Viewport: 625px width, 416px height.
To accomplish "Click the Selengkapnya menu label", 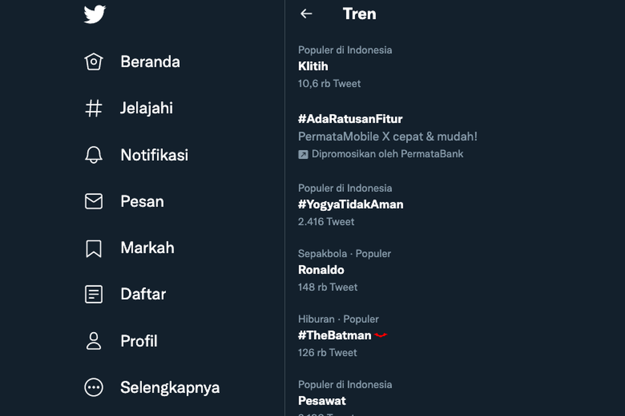I will click(170, 387).
